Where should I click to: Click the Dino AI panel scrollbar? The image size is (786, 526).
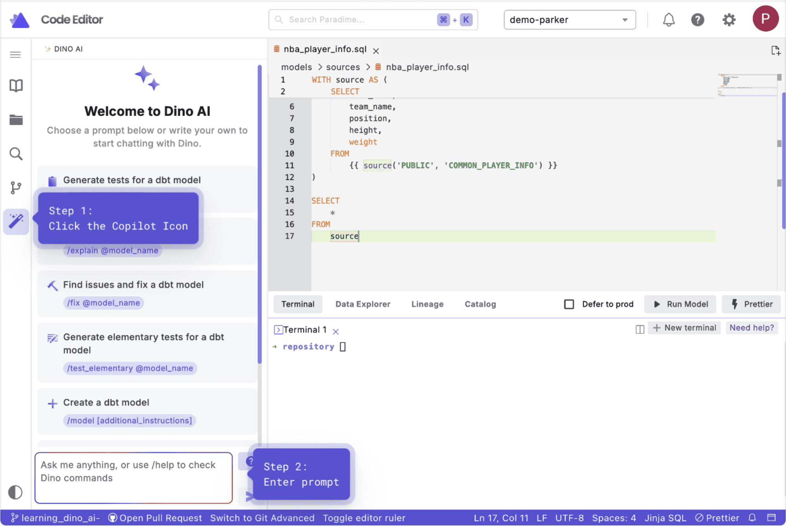tap(259, 214)
